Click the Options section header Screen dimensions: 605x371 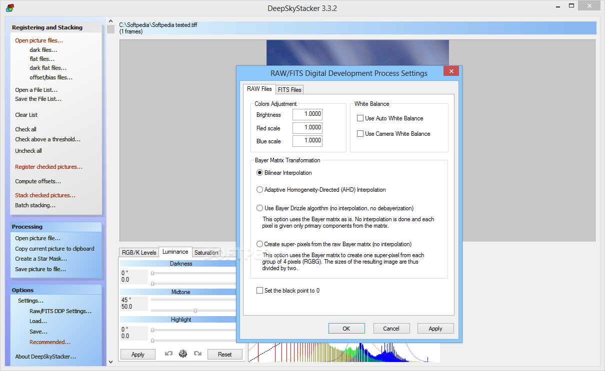[x=56, y=290]
